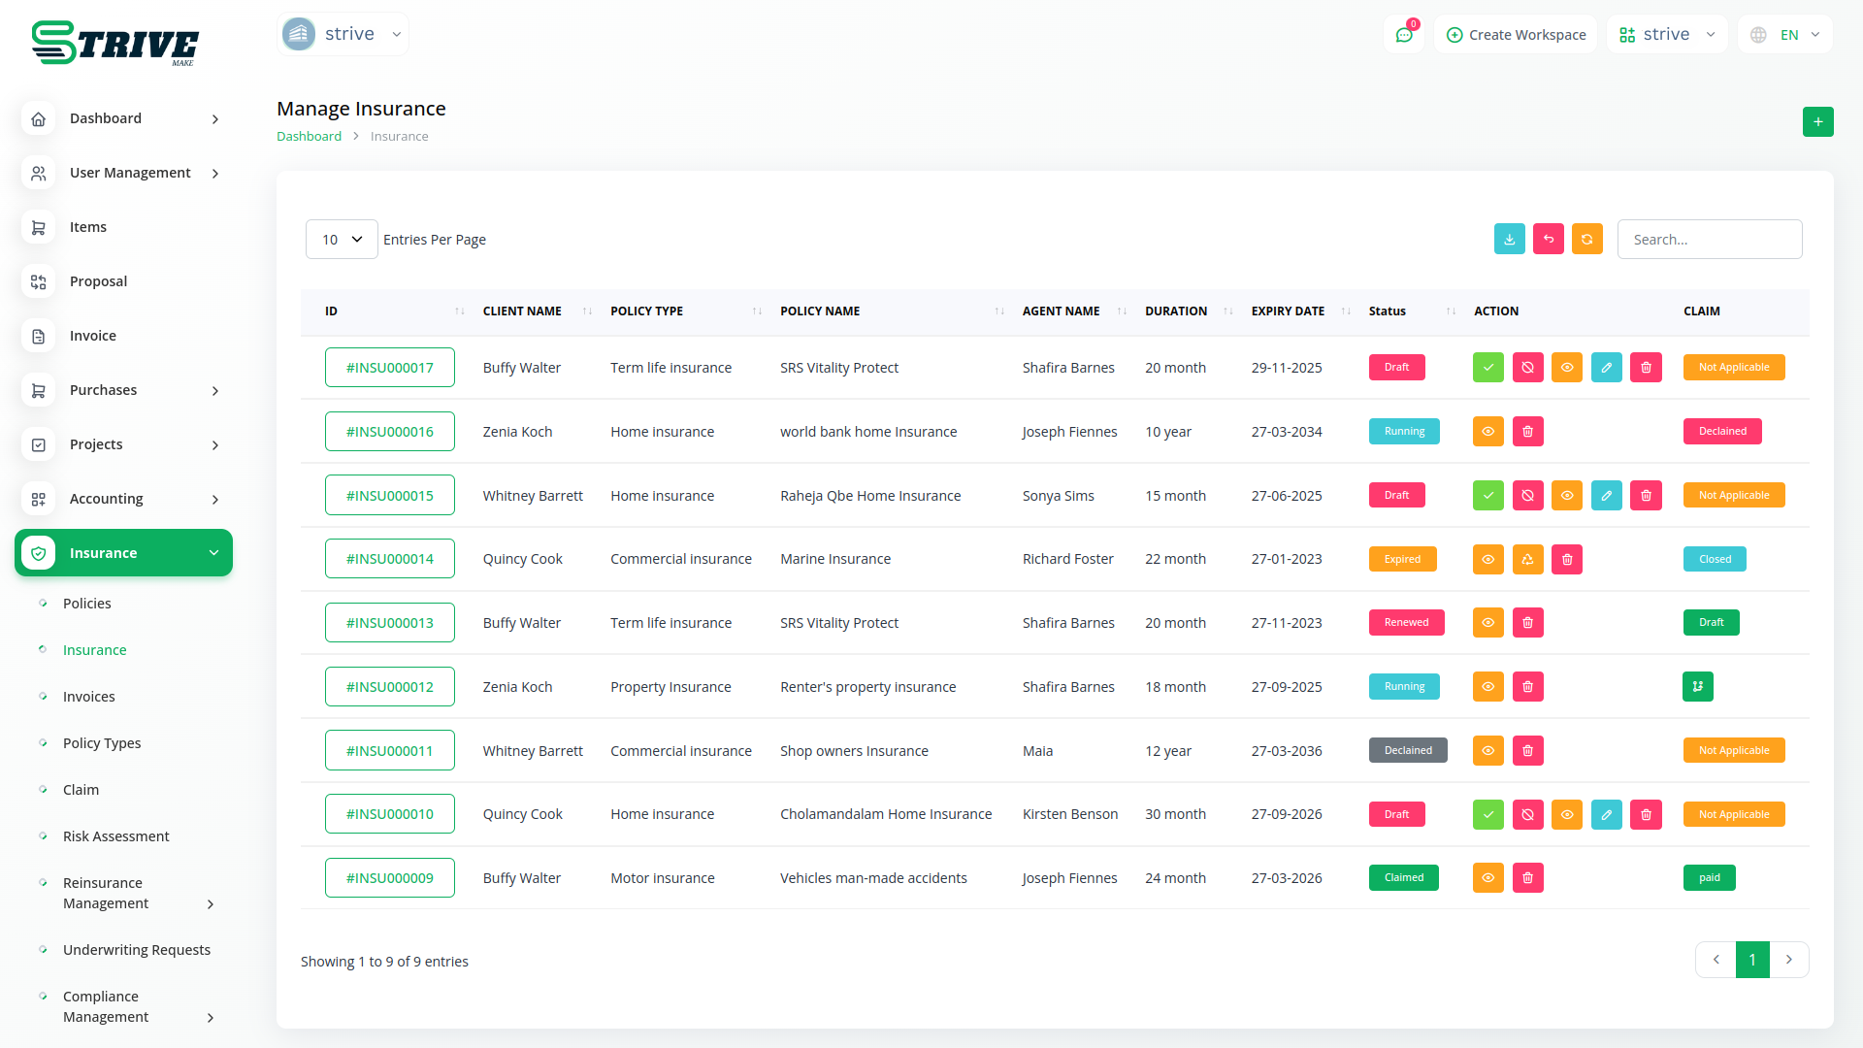Click the green add insurance plus button
1863x1048 pixels.
coord(1817,122)
